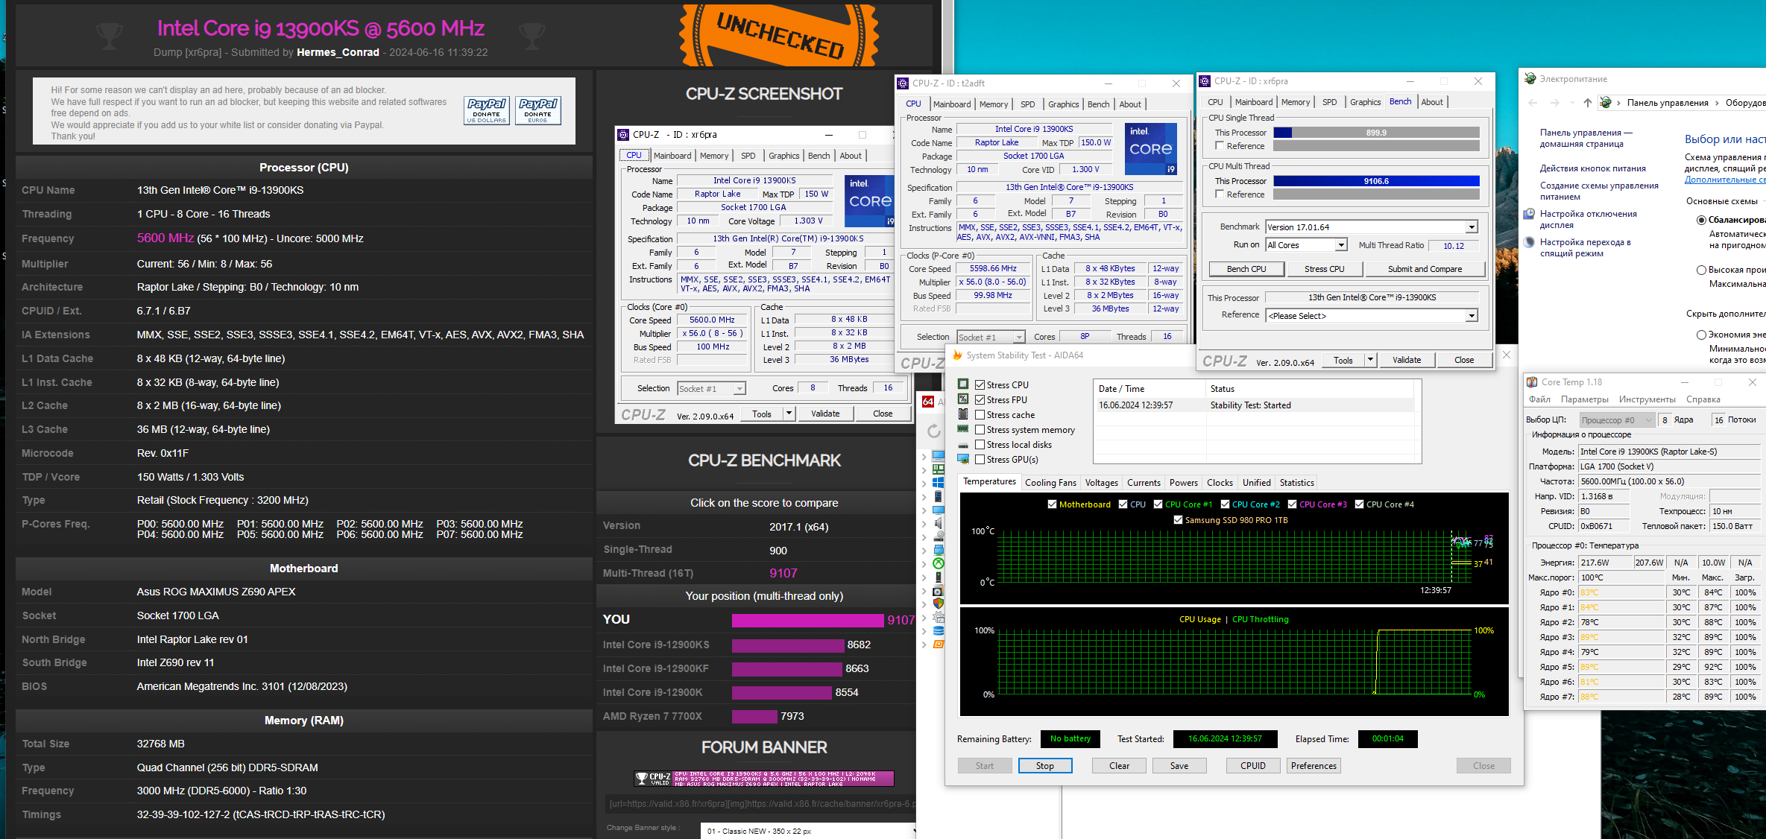The image size is (1766, 839).
Task: Click the speaker multimedia icon in the AIDA64 tree
Action: tap(939, 523)
